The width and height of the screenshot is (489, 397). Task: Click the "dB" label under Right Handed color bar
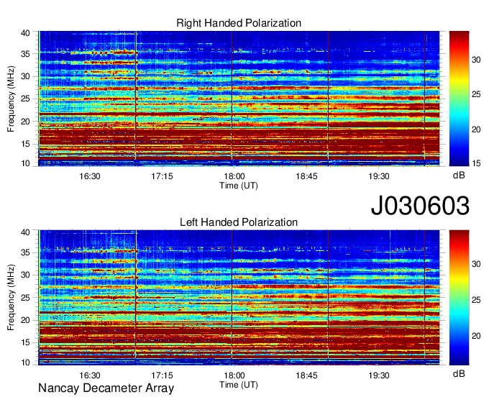coord(459,175)
